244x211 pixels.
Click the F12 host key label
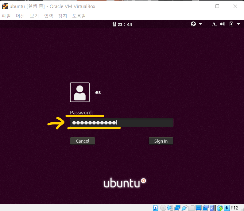[234, 208]
